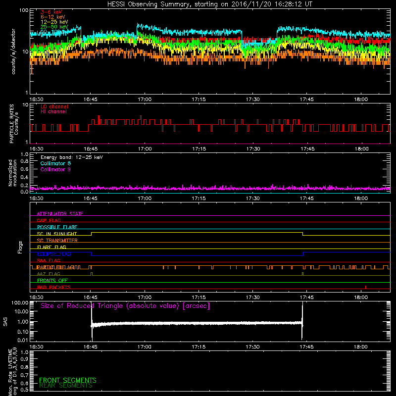
Task: Select the Collimator 8 legend entry
Action: pos(55,163)
